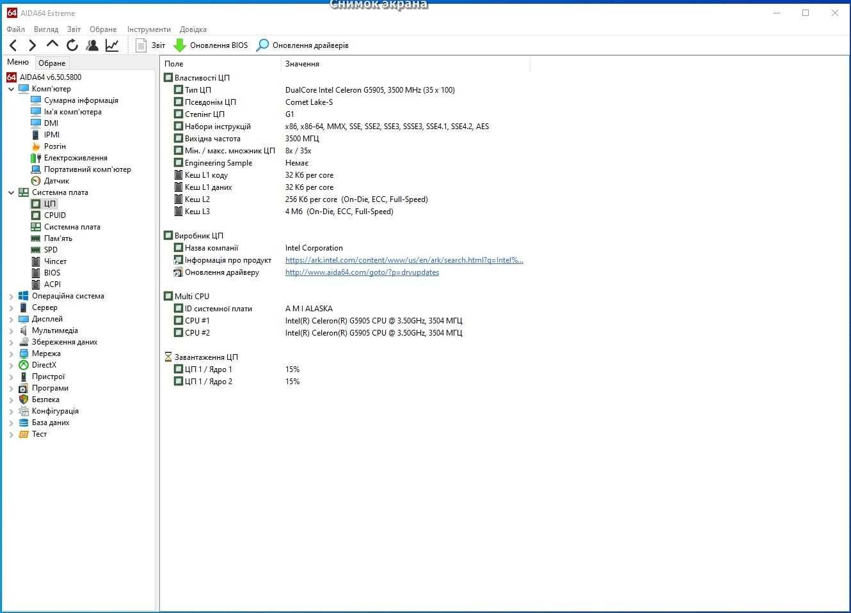Click the Конфігурація icon
Image resolution: width=851 pixels, height=613 pixels.
[24, 411]
